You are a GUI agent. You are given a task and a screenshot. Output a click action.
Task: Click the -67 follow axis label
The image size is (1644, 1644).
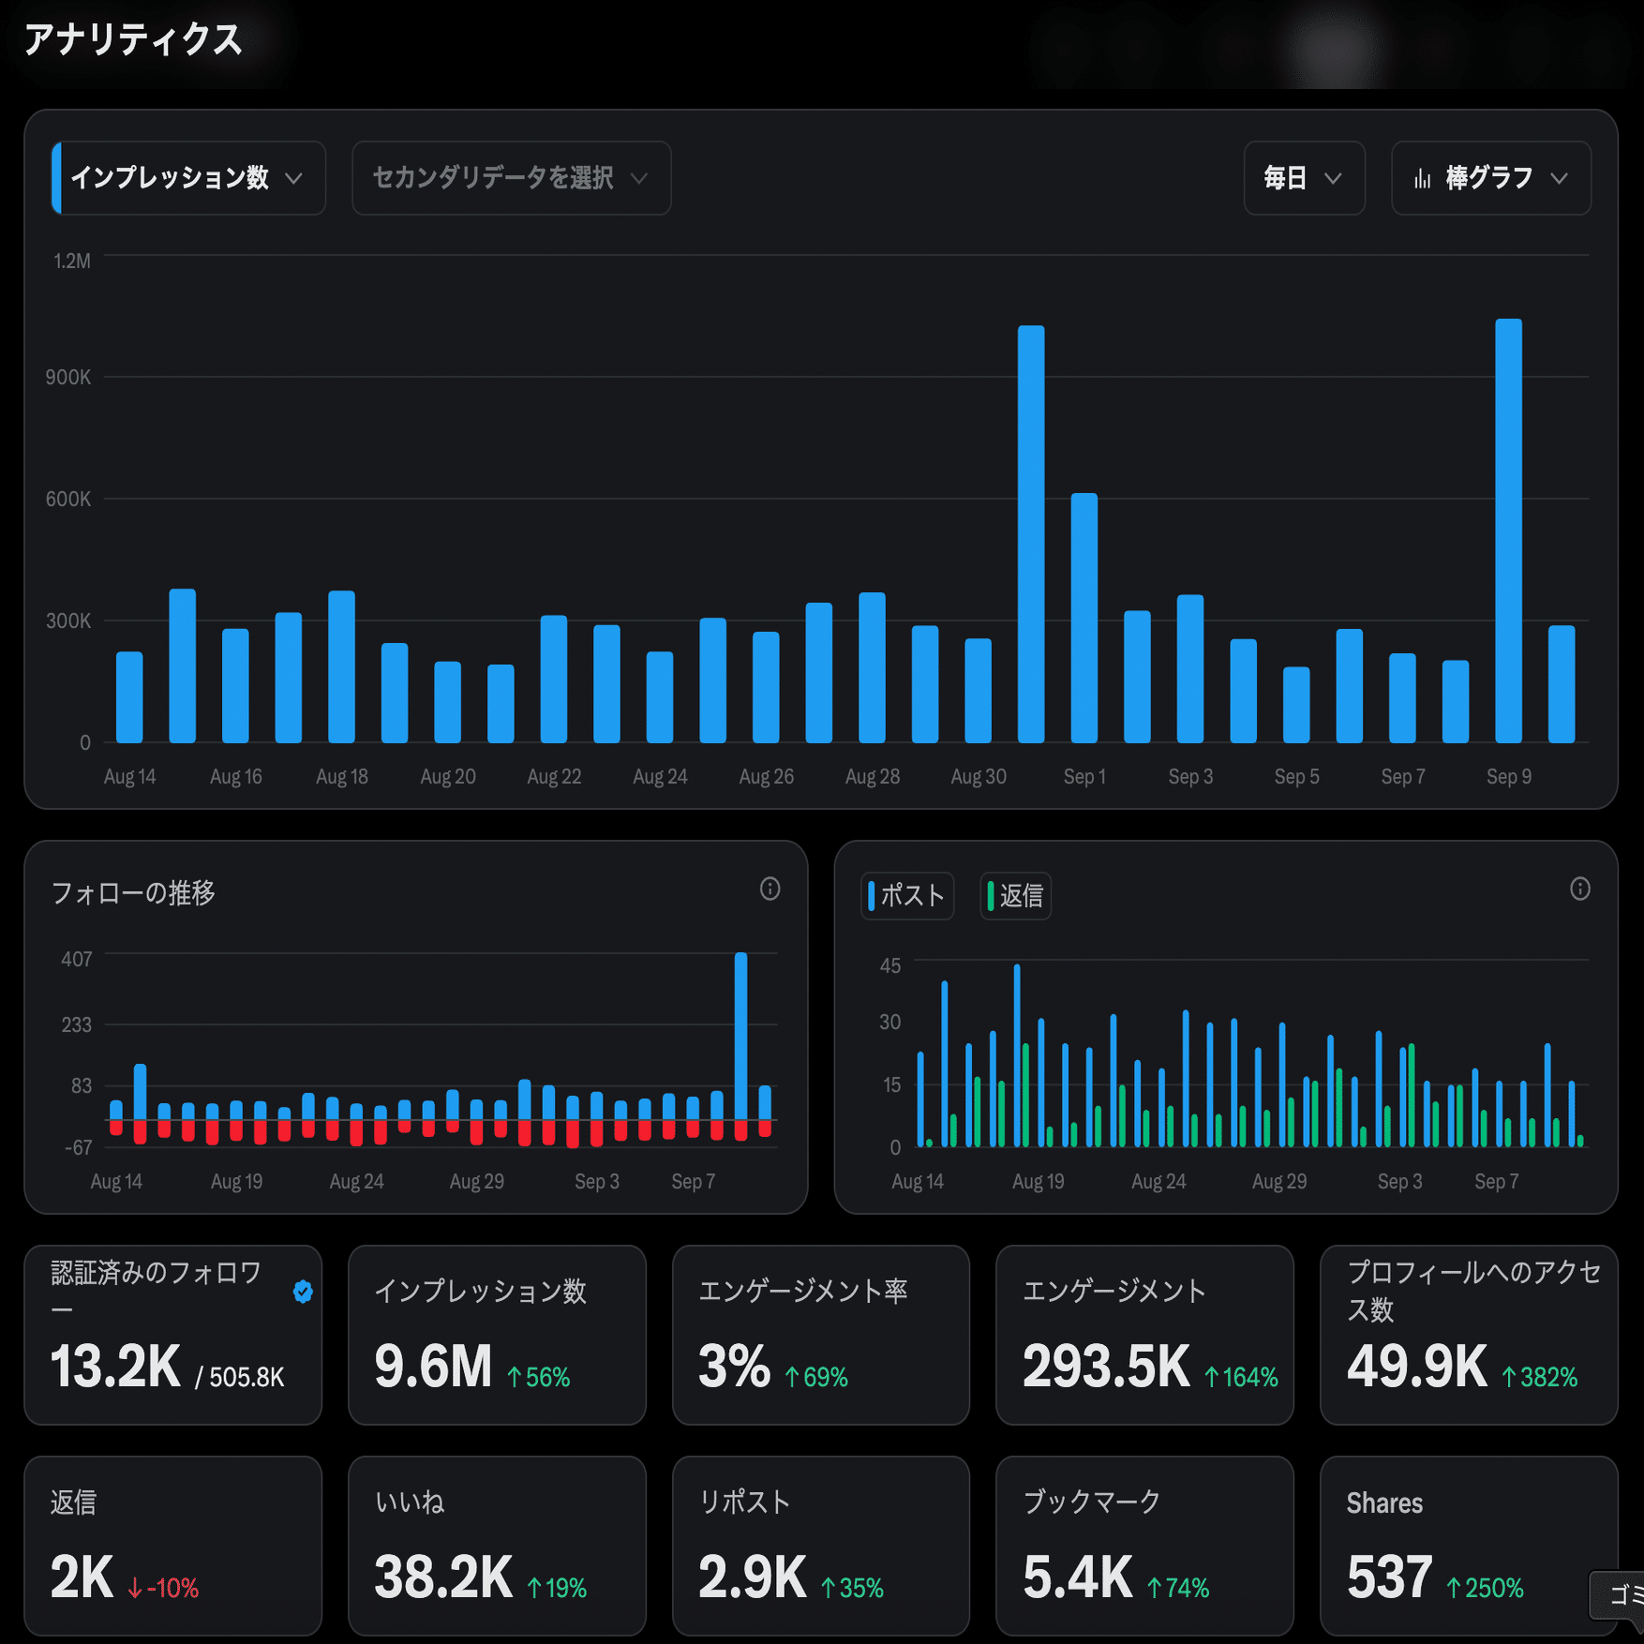tap(78, 1147)
